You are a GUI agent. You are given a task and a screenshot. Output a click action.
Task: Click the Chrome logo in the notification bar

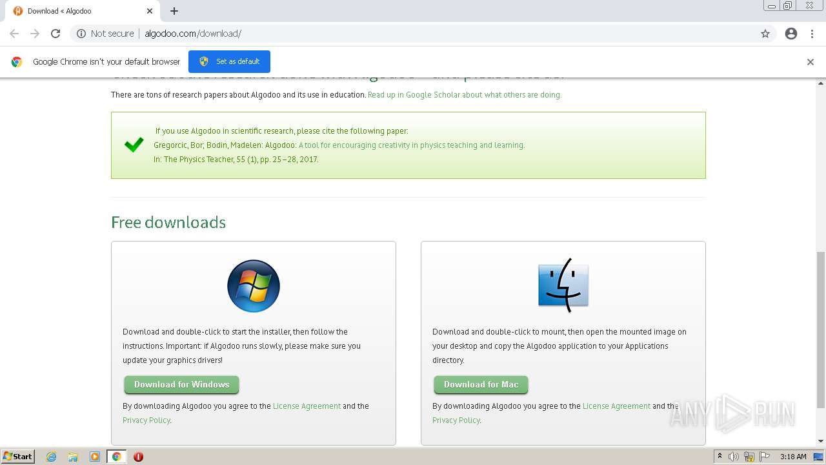[17, 62]
